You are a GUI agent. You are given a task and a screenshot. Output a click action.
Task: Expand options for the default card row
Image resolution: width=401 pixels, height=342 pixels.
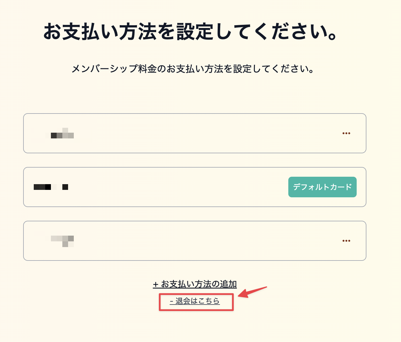(x=322, y=187)
